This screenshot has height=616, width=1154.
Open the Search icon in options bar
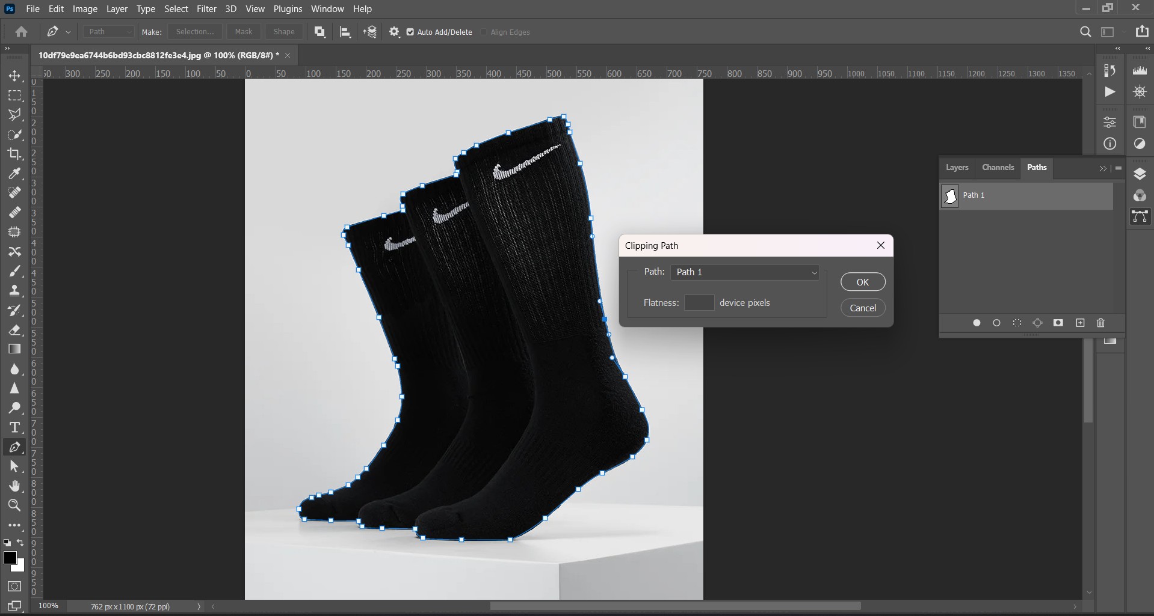point(1085,32)
